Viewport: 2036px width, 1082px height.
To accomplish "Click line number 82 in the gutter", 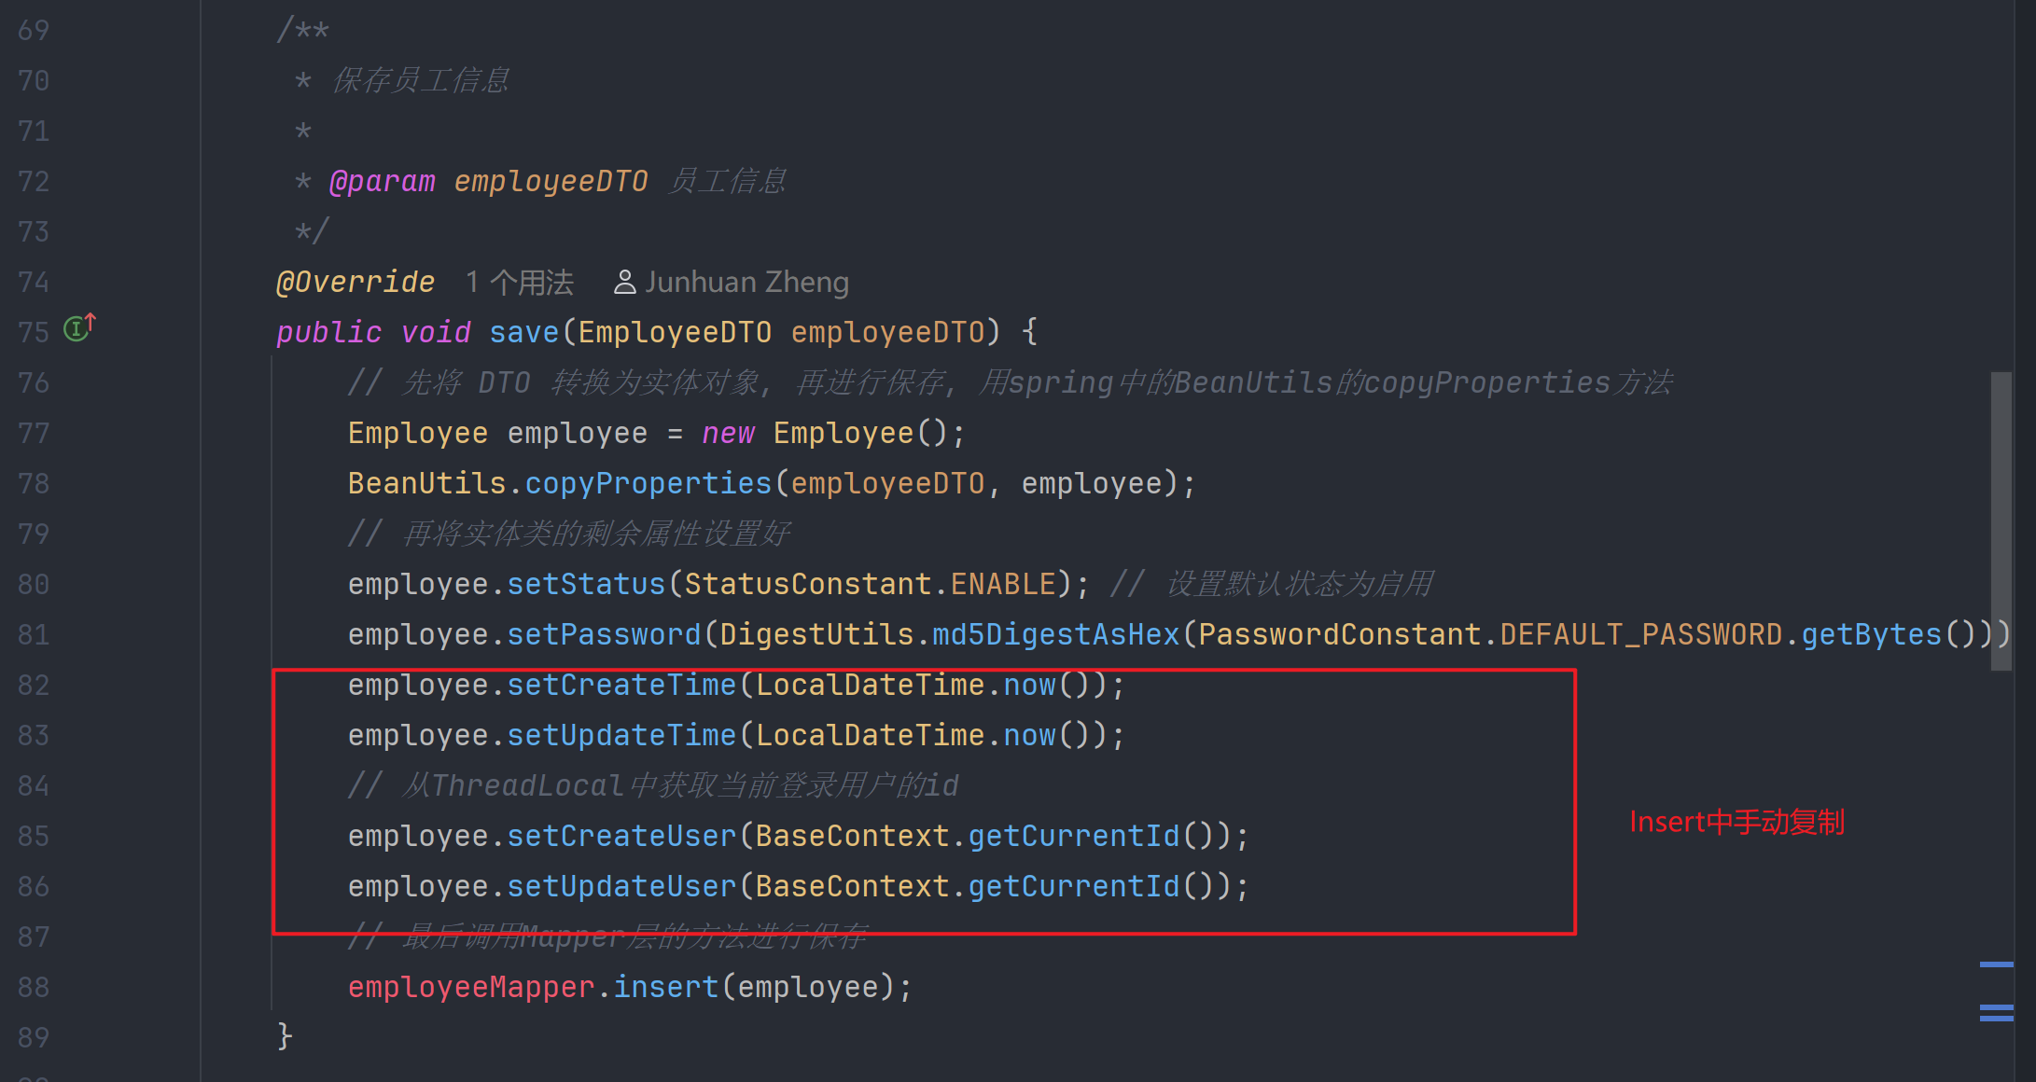I will click(x=34, y=685).
